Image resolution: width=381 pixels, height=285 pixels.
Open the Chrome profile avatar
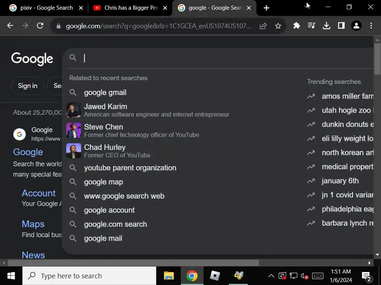point(356,26)
